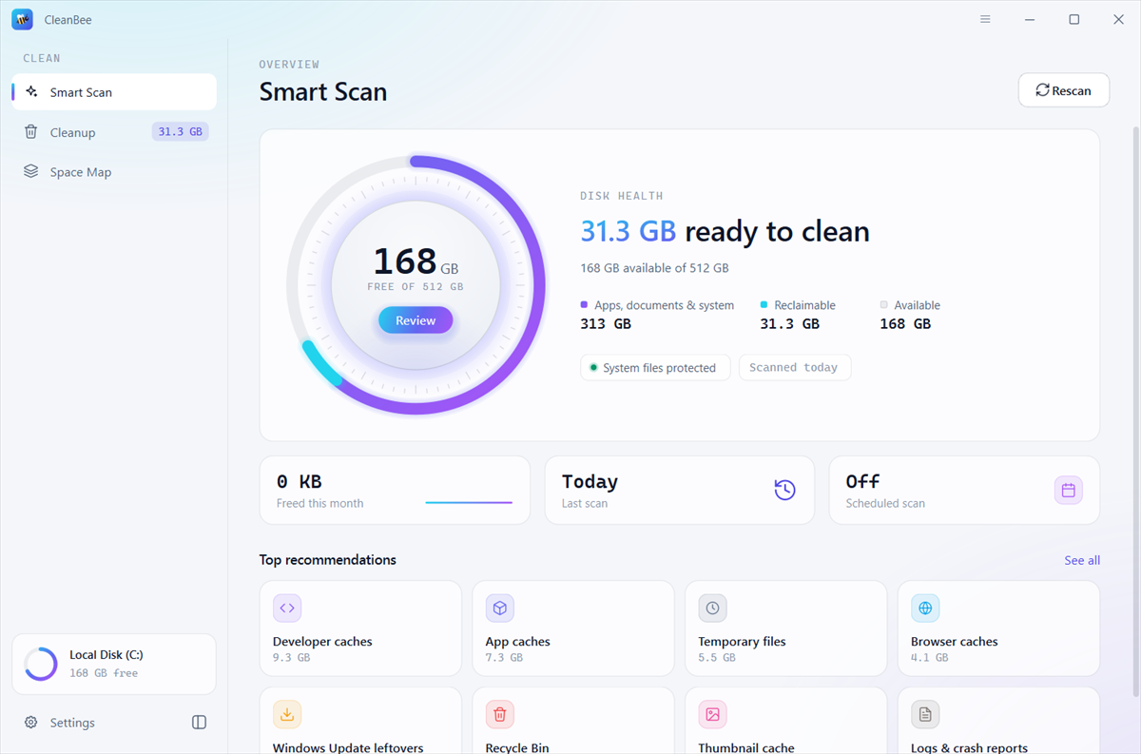The image size is (1141, 754).
Task: Click the Settings gear icon
Action: pos(31,723)
